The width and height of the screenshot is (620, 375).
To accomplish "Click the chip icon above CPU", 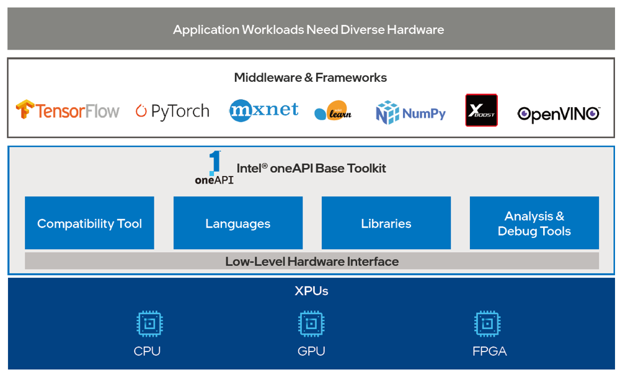I will click(x=150, y=324).
